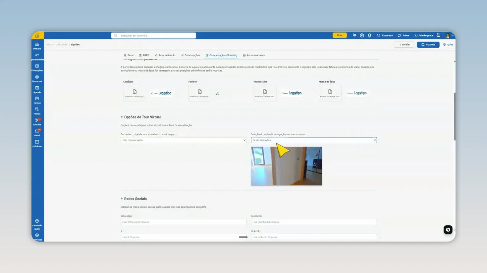Select the Comunicação e Branding tab
The image size is (487, 273).
coord(221,55)
